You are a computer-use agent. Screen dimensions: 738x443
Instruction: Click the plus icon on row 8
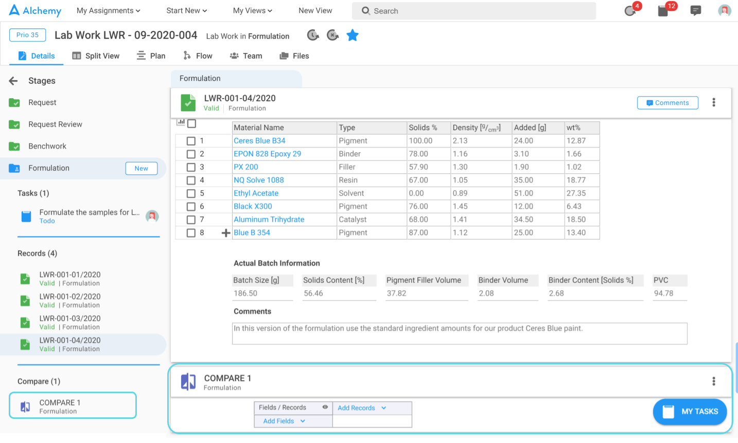point(225,233)
